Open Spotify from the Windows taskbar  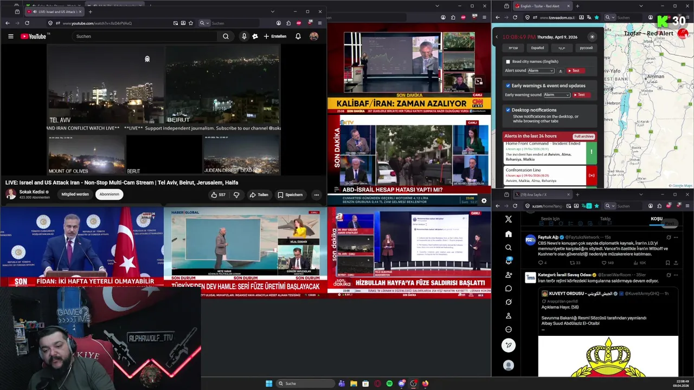(389, 383)
